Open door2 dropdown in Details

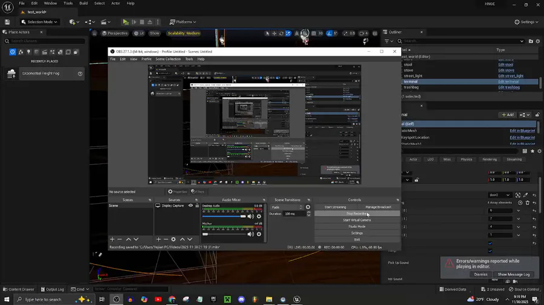click(500, 195)
